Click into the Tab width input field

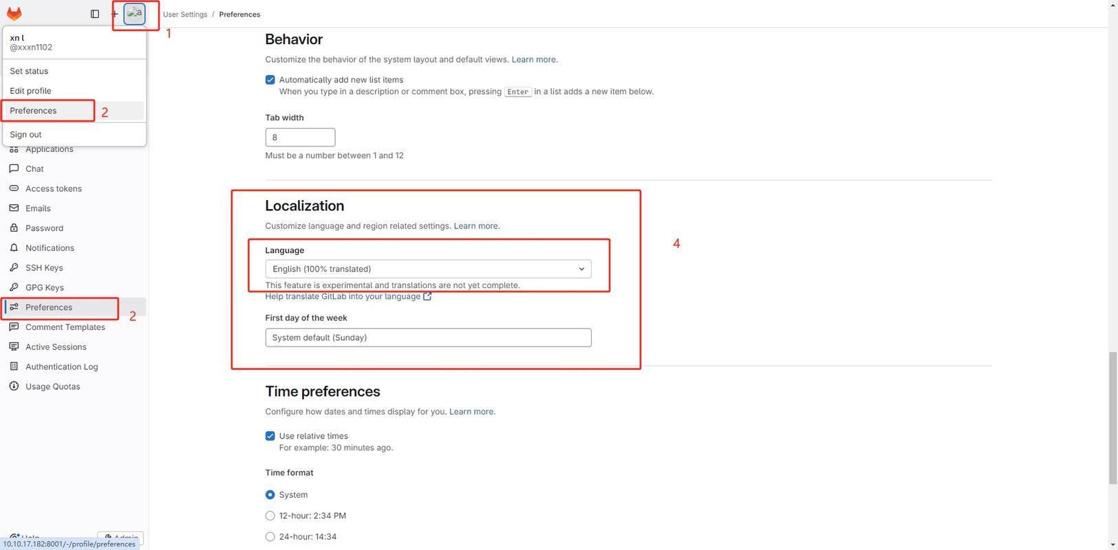pyautogui.click(x=300, y=137)
